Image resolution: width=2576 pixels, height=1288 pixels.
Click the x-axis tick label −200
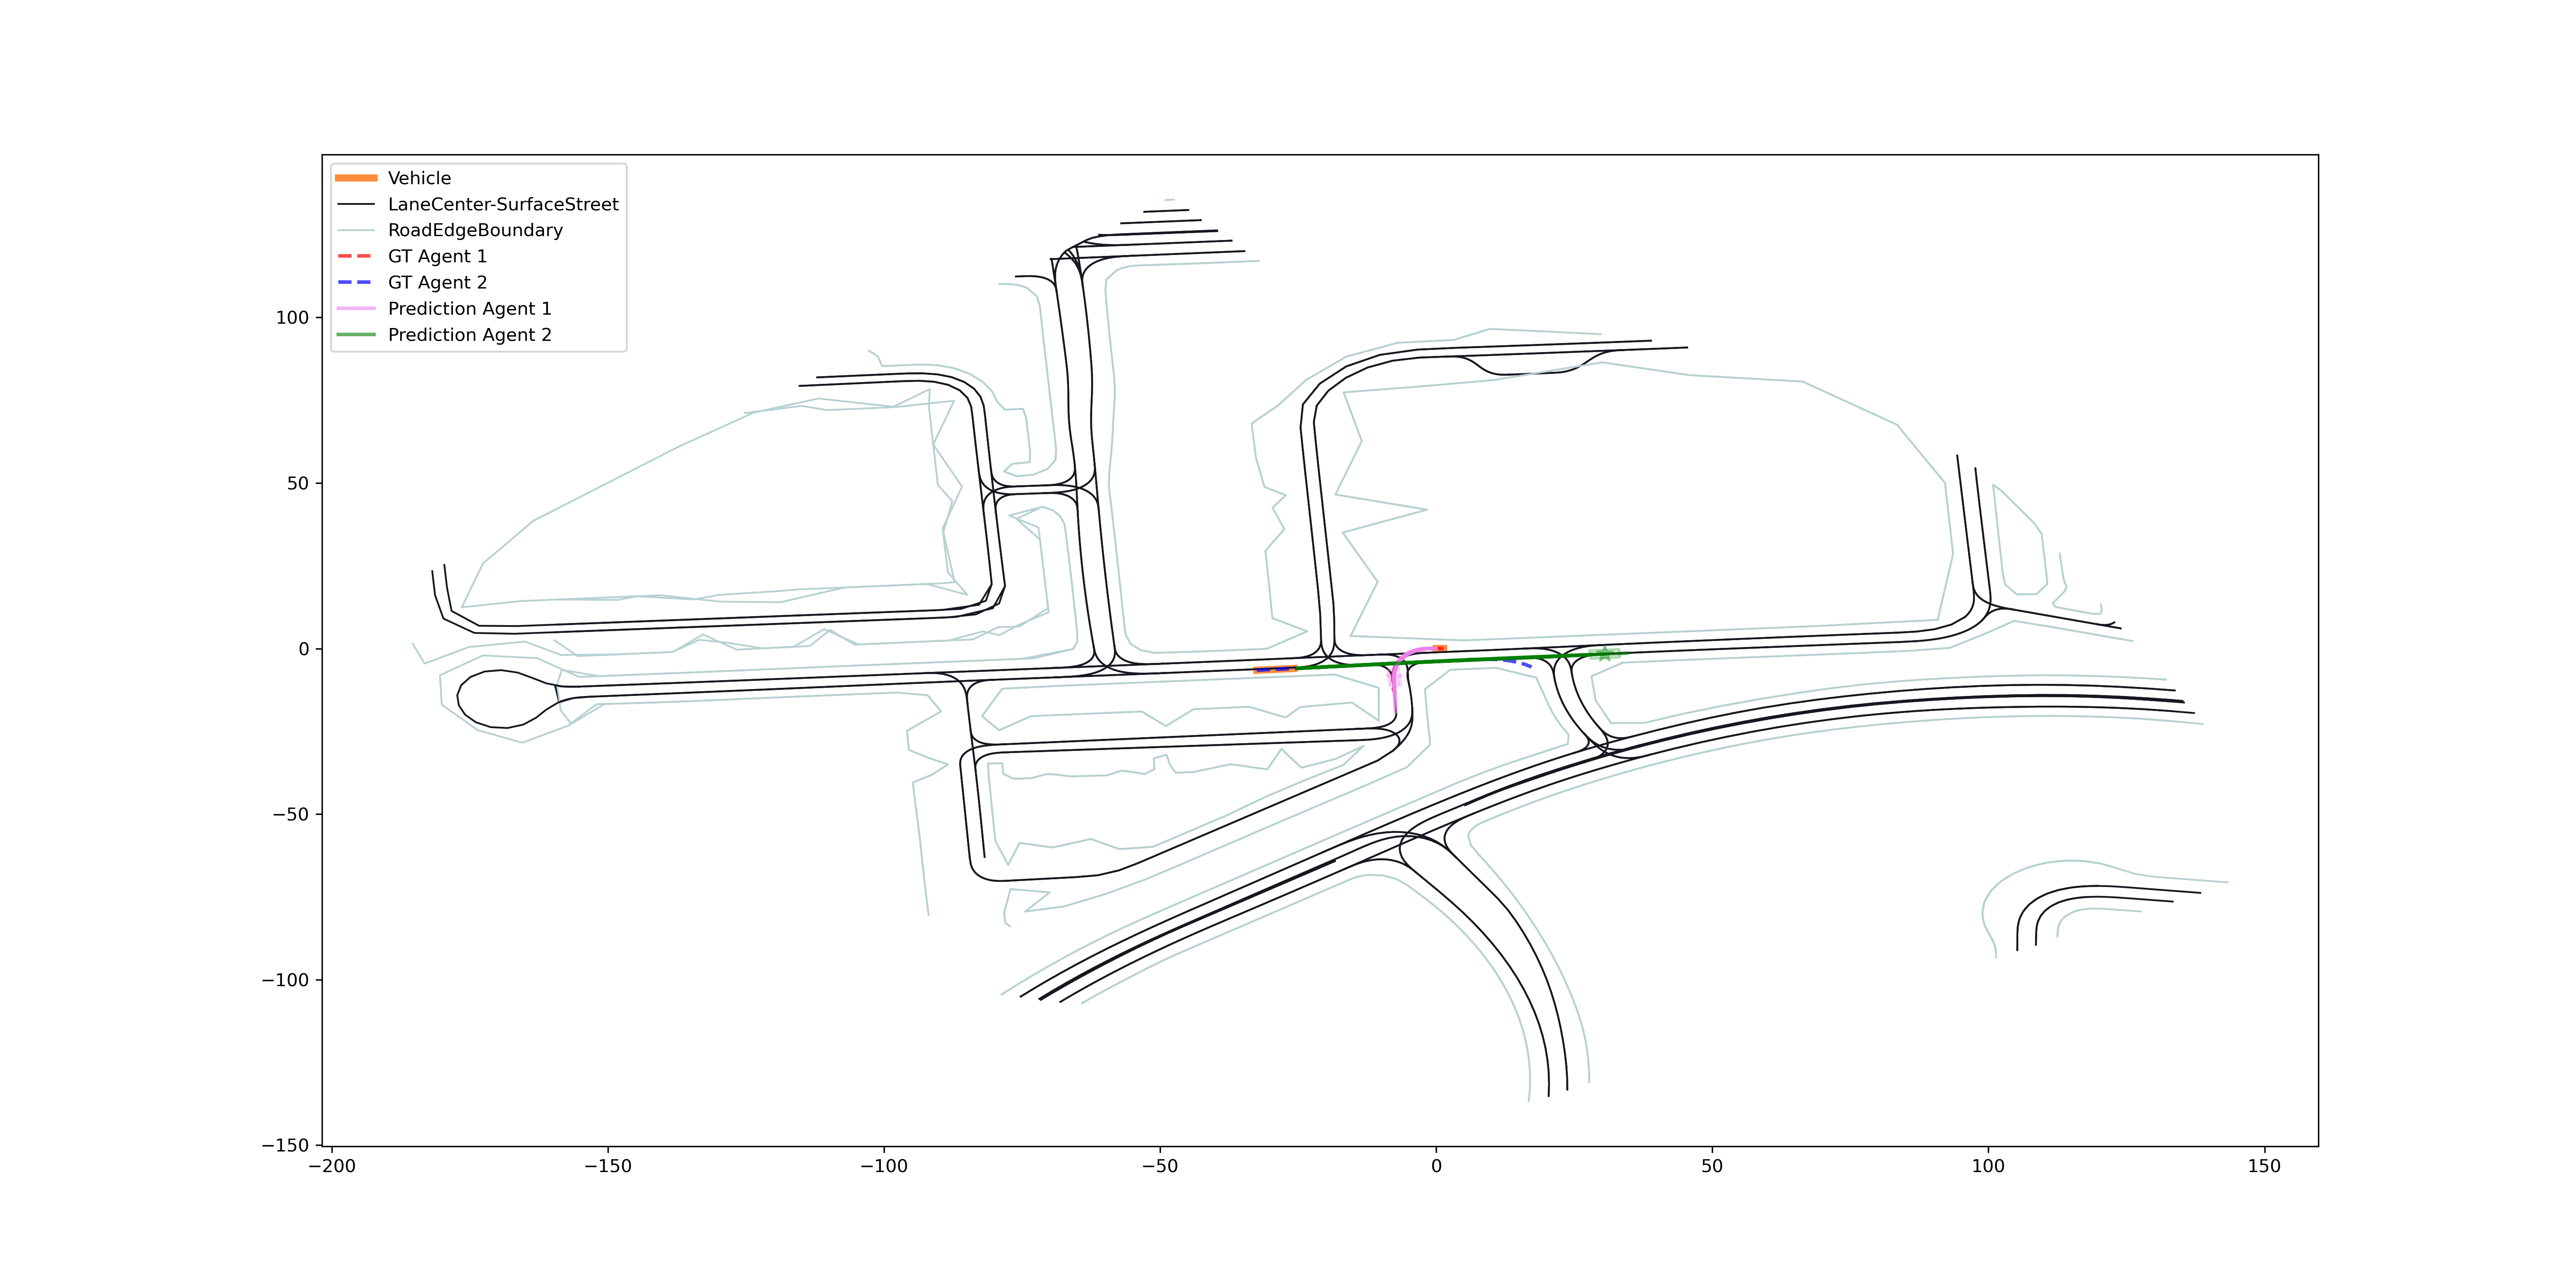[x=331, y=1166]
